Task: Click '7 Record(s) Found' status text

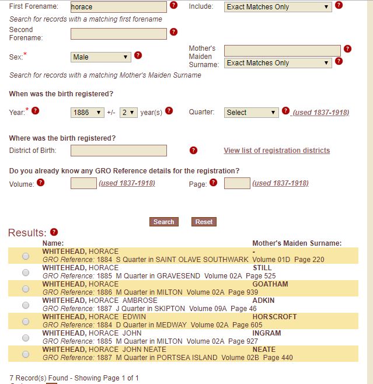Action: (39, 378)
